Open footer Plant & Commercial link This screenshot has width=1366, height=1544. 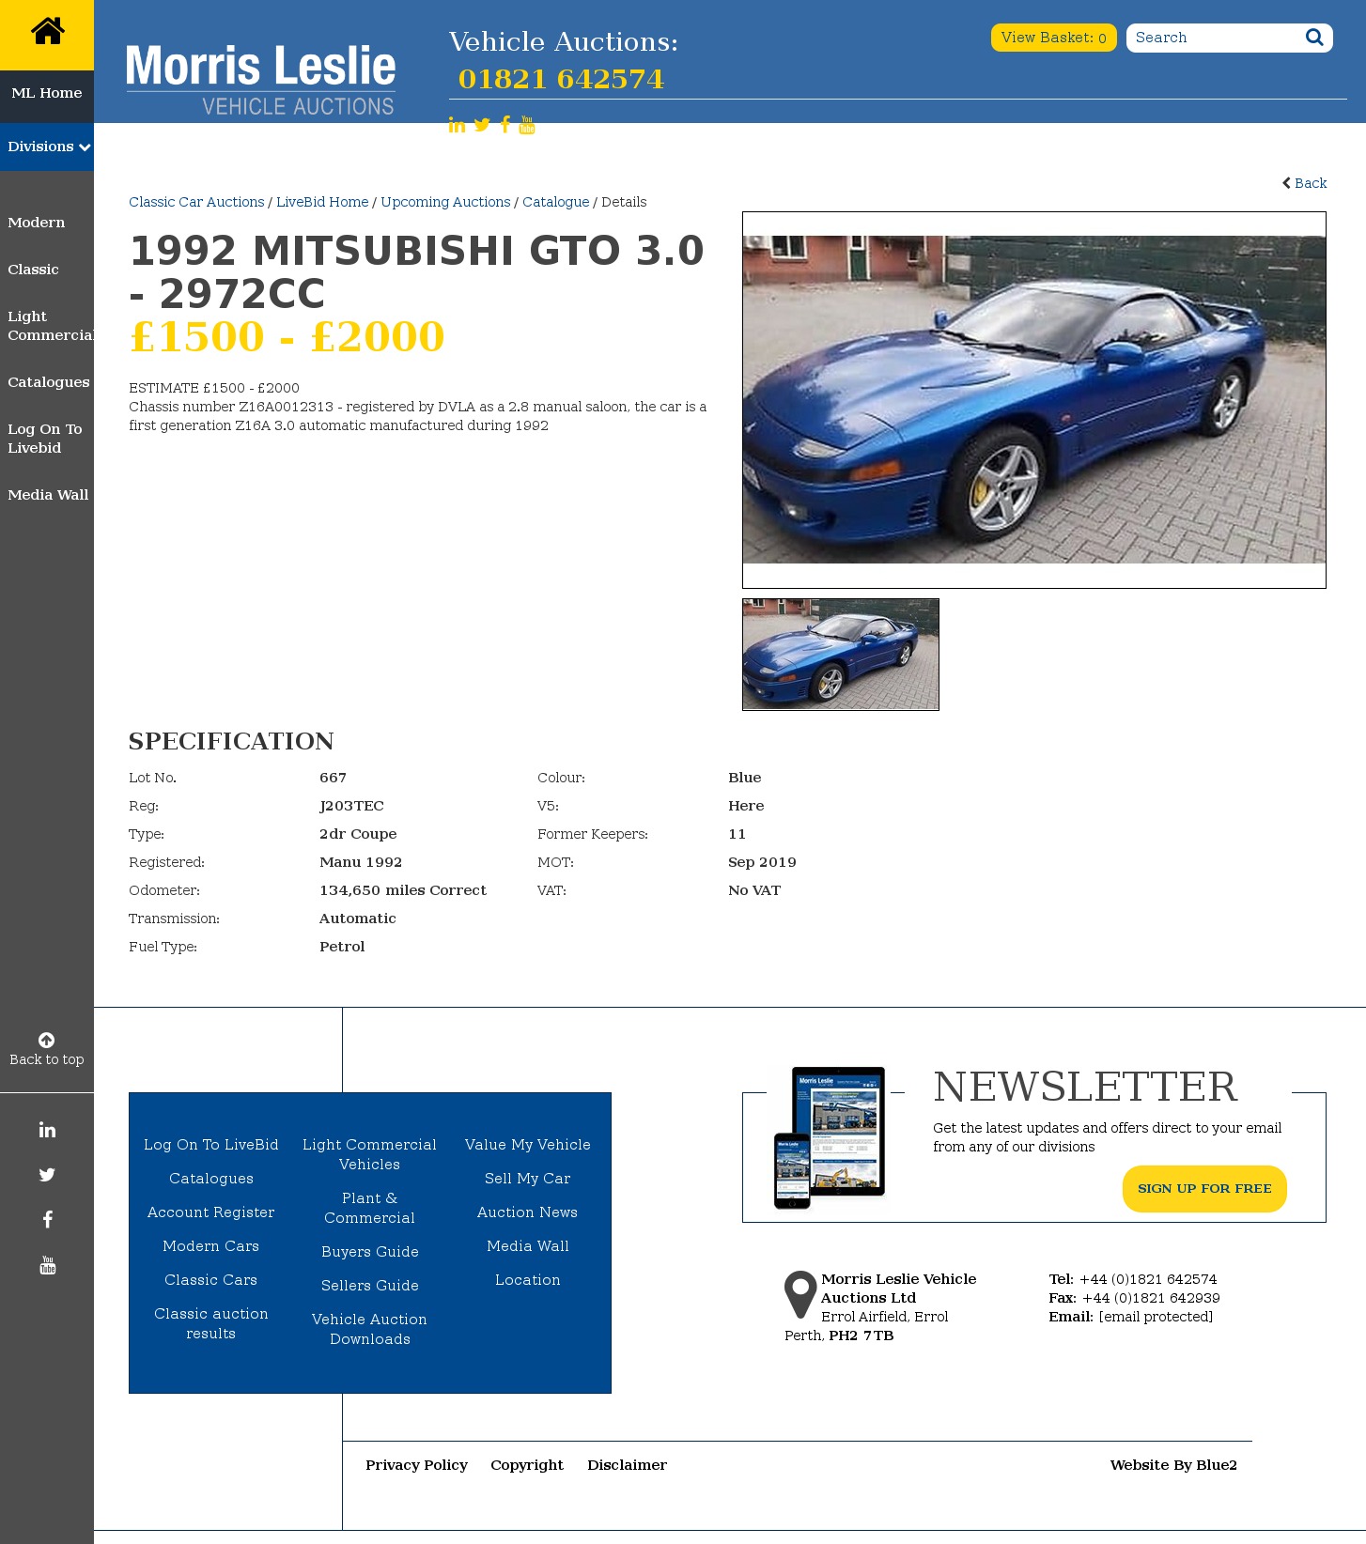tap(370, 1208)
